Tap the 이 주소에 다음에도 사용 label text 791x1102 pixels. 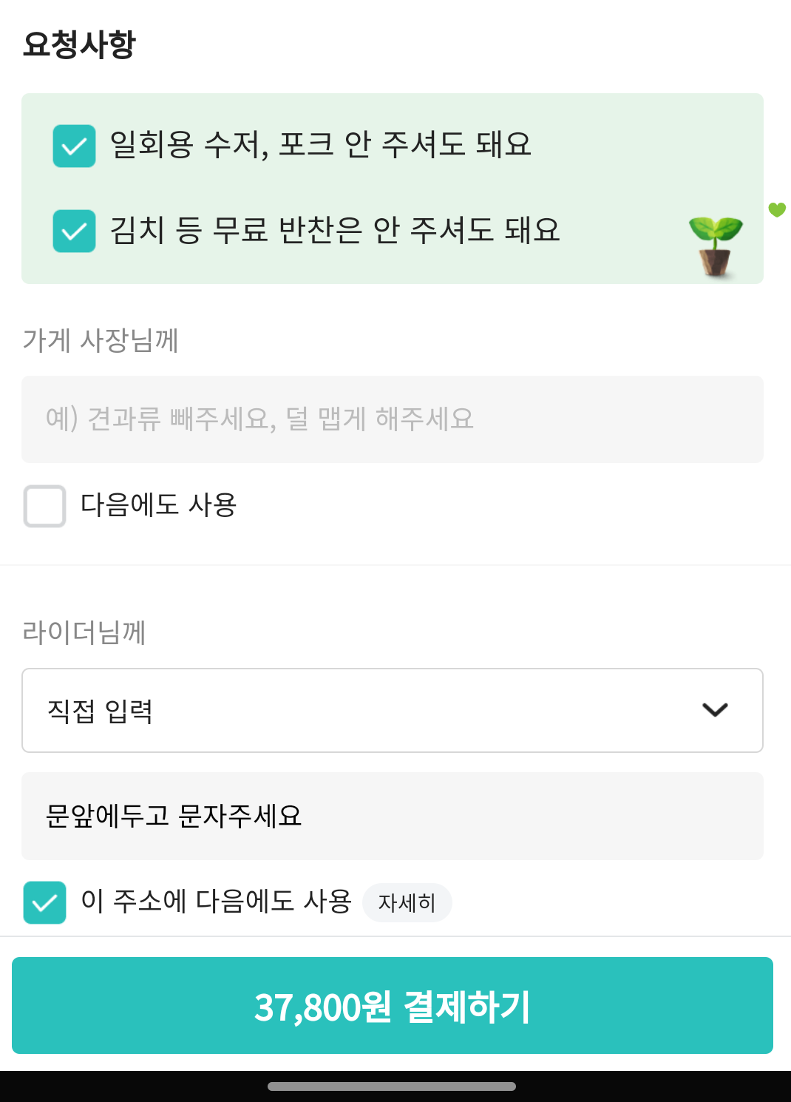point(216,902)
